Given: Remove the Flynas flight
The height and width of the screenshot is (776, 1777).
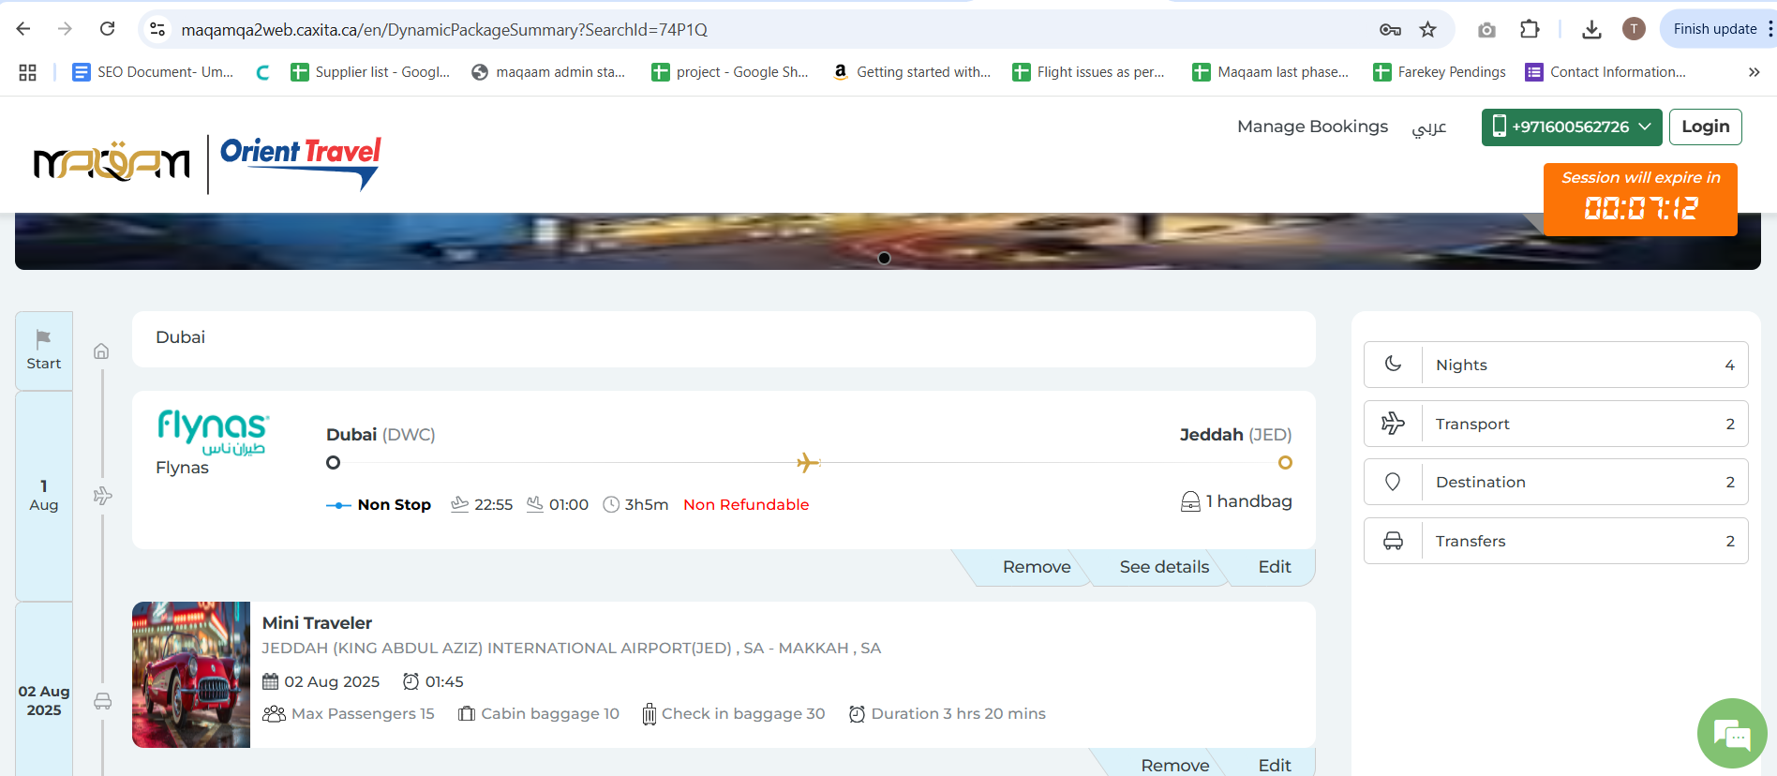Looking at the screenshot, I should click(1036, 567).
